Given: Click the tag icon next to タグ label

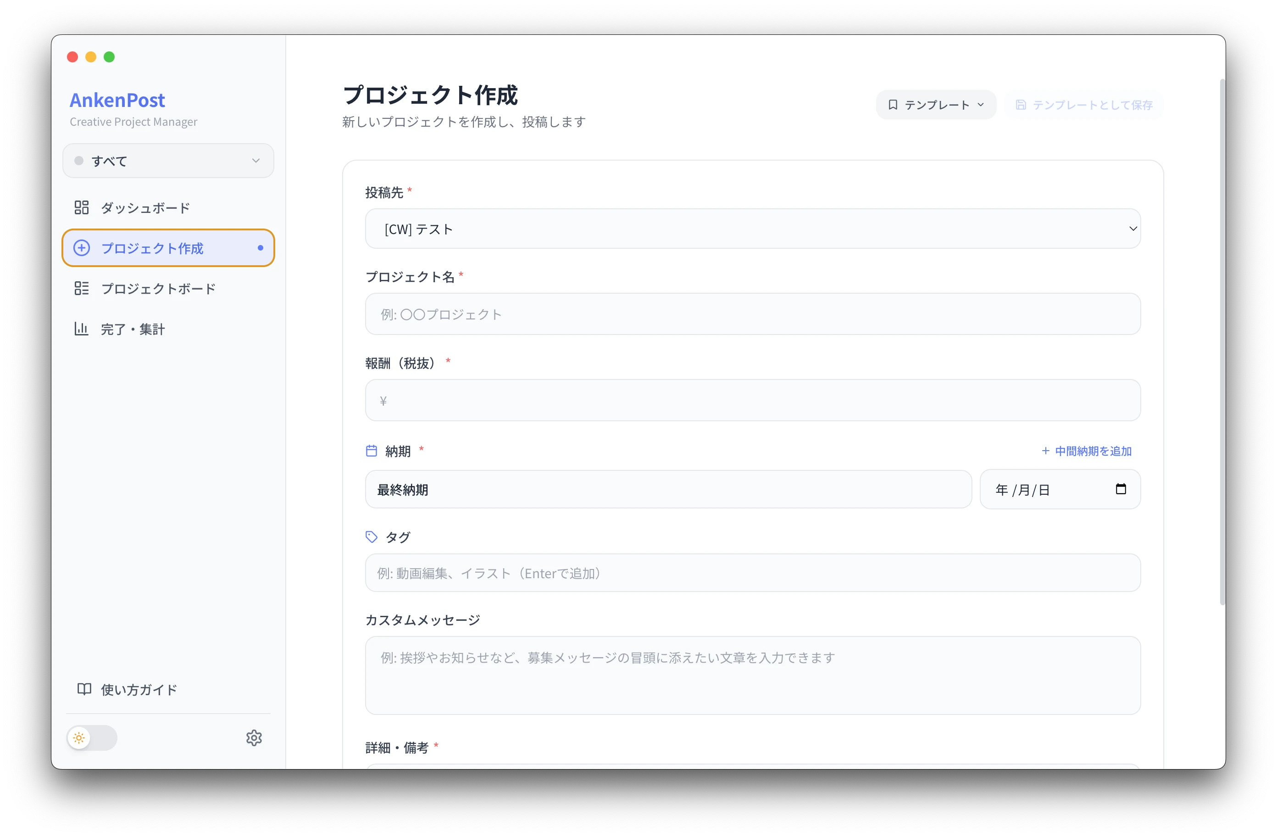Looking at the screenshot, I should 371,537.
